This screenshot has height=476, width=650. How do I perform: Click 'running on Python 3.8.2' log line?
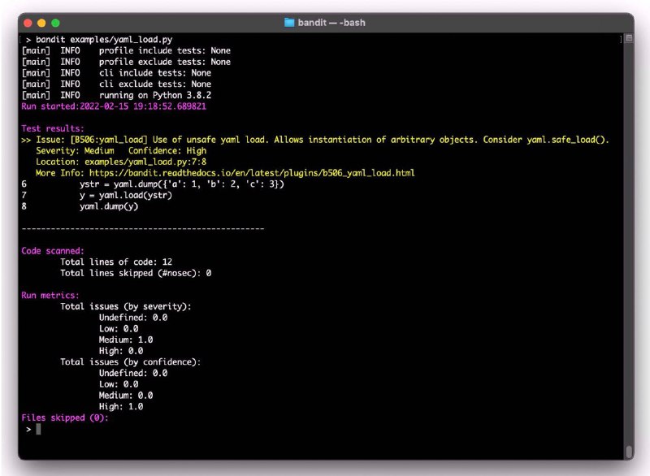coord(155,95)
